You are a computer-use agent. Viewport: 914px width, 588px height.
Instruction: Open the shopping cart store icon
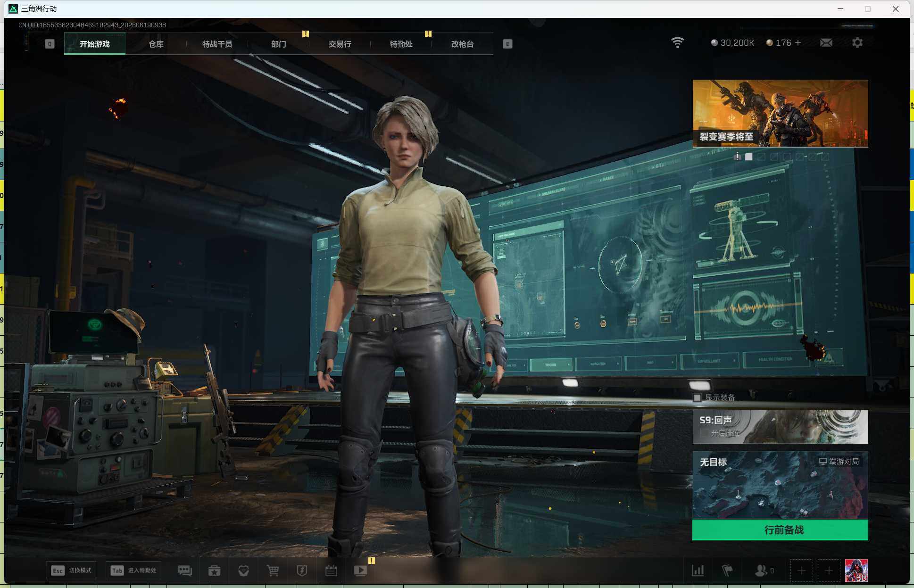pos(273,571)
